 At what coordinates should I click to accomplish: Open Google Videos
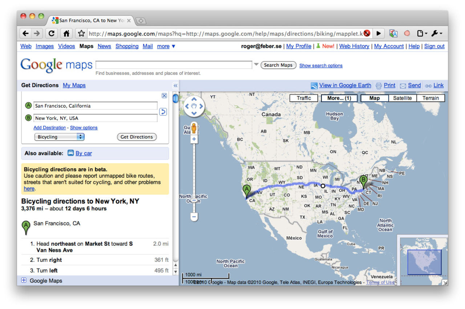tap(66, 46)
